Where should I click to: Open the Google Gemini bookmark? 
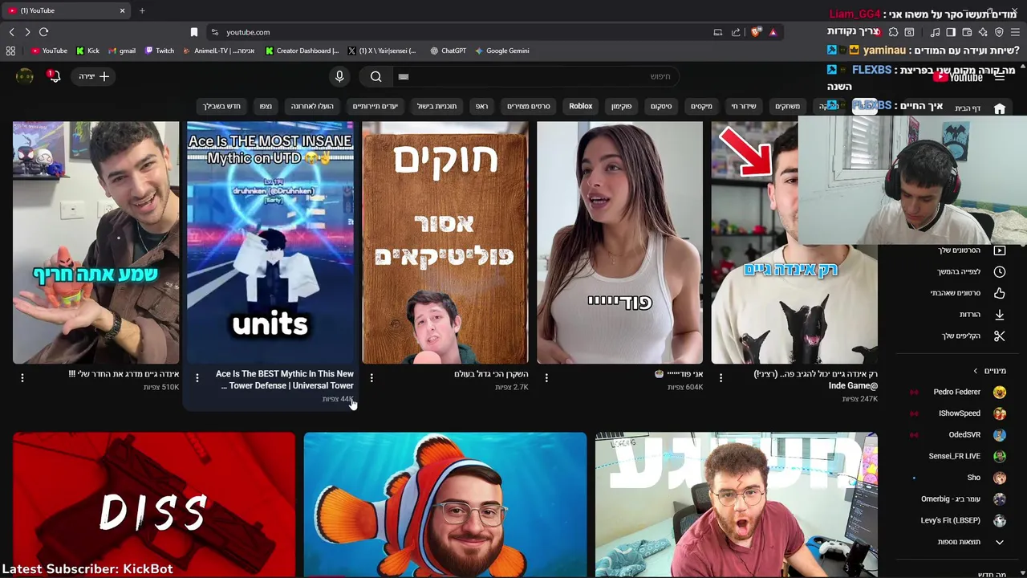point(502,51)
